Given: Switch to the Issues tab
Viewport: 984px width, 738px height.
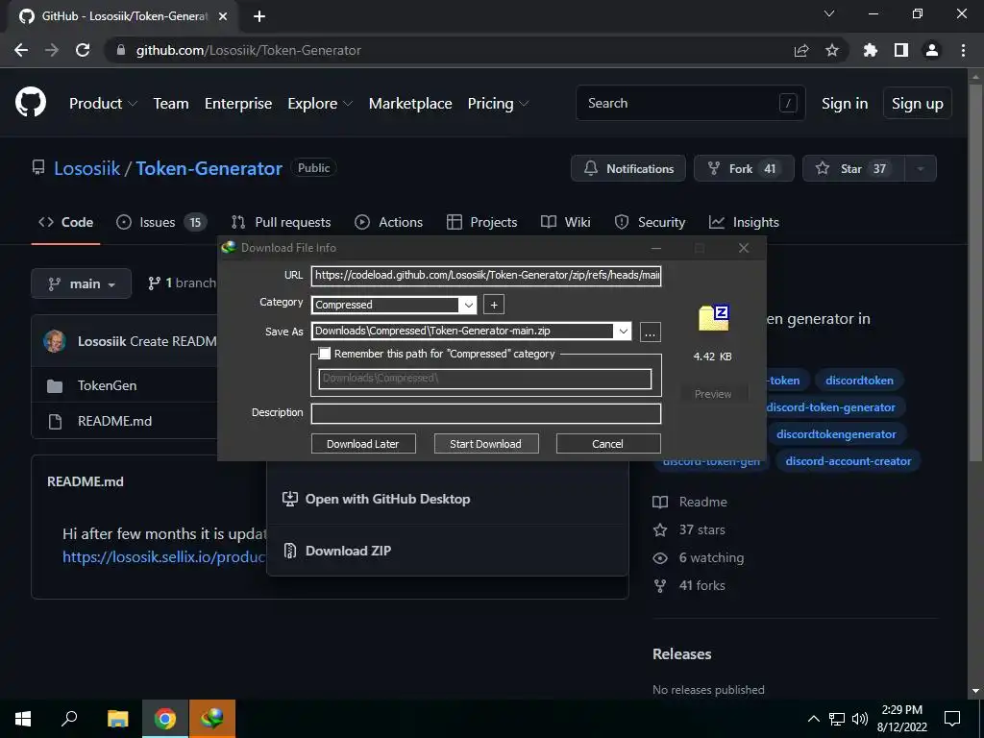Looking at the screenshot, I should [161, 222].
